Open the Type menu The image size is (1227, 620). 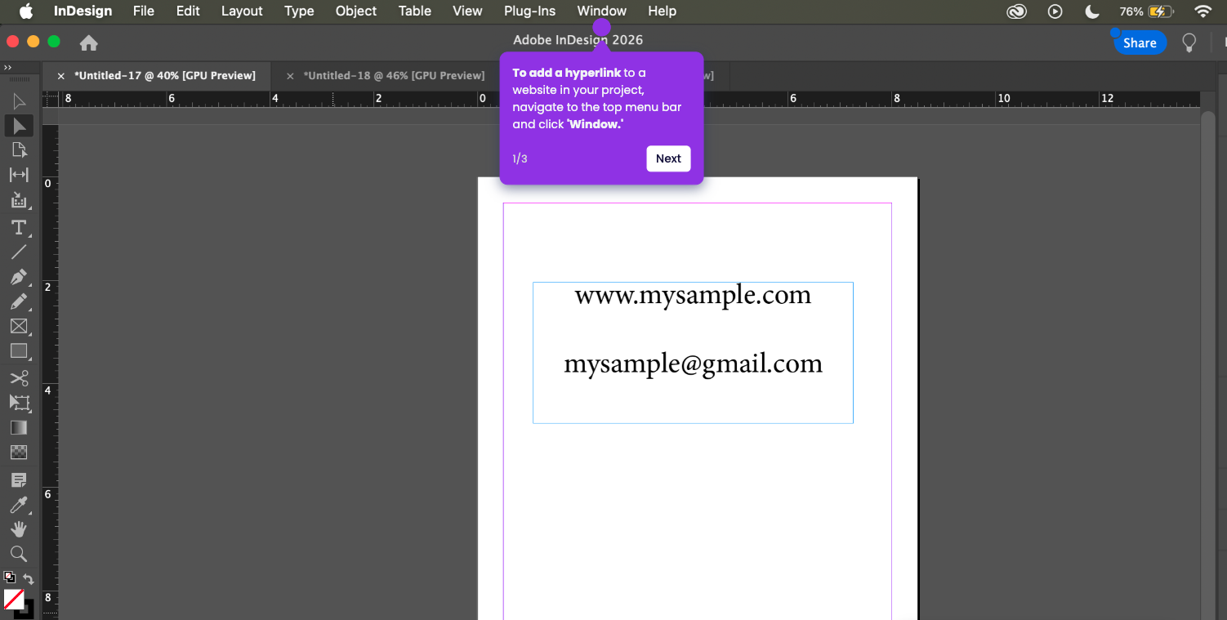coord(299,11)
